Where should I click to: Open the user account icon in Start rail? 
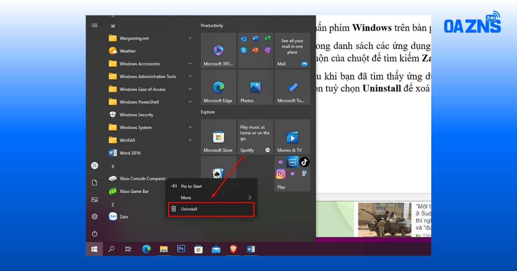pyautogui.click(x=94, y=166)
